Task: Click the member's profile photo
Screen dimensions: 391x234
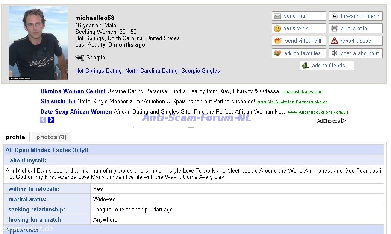Action: tap(38, 43)
